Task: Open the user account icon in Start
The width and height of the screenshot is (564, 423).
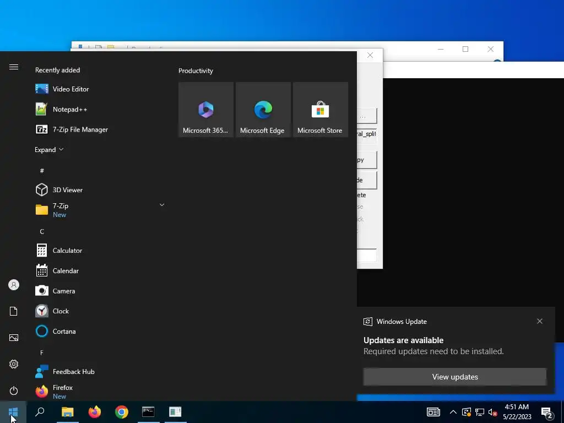Action: pyautogui.click(x=14, y=285)
